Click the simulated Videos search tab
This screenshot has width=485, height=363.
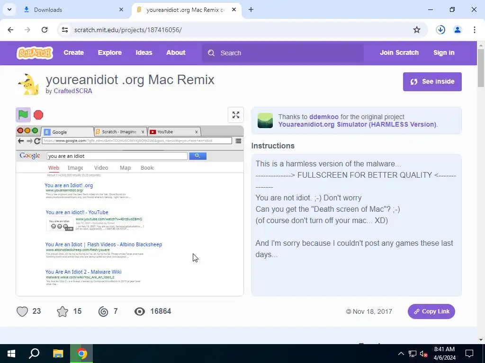tap(101, 168)
